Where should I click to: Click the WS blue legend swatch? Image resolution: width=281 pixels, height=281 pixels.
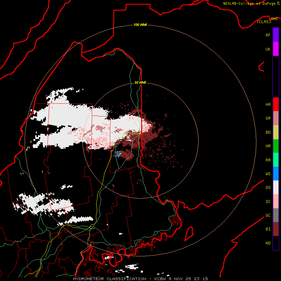[276, 174]
